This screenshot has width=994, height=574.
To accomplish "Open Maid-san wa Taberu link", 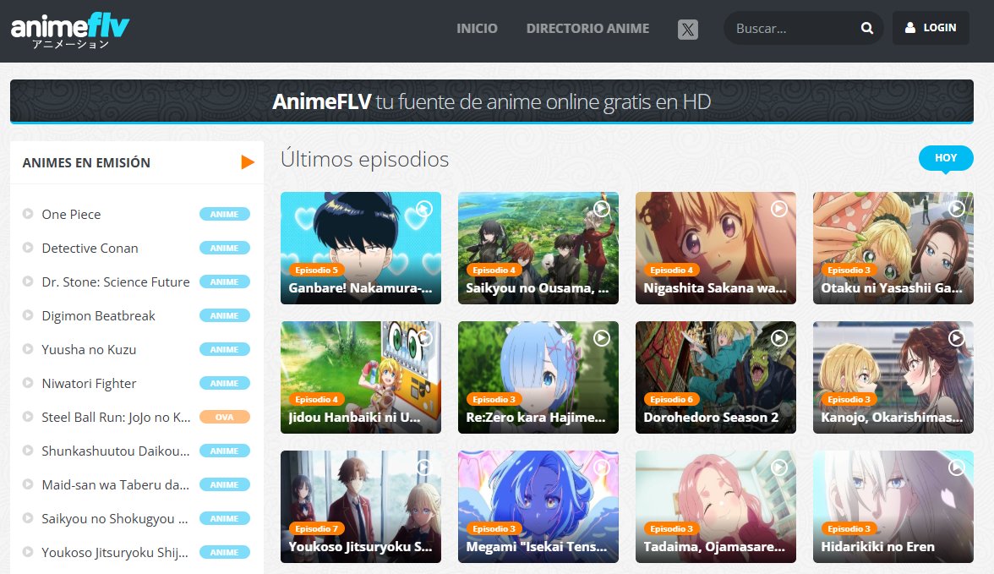I will (115, 484).
